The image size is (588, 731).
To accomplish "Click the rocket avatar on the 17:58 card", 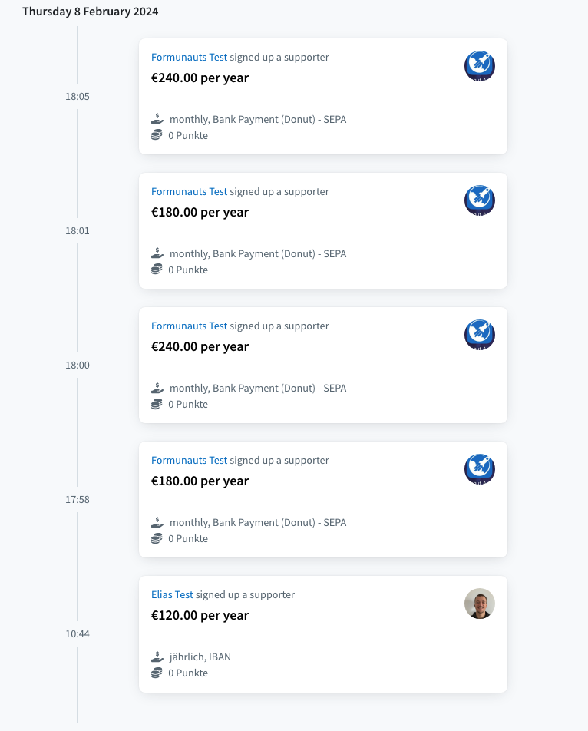I will coord(480,468).
